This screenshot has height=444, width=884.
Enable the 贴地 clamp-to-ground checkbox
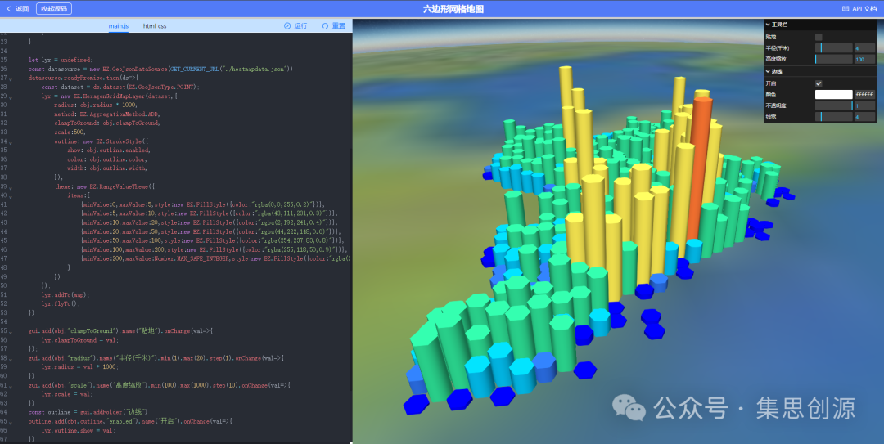[x=819, y=37]
